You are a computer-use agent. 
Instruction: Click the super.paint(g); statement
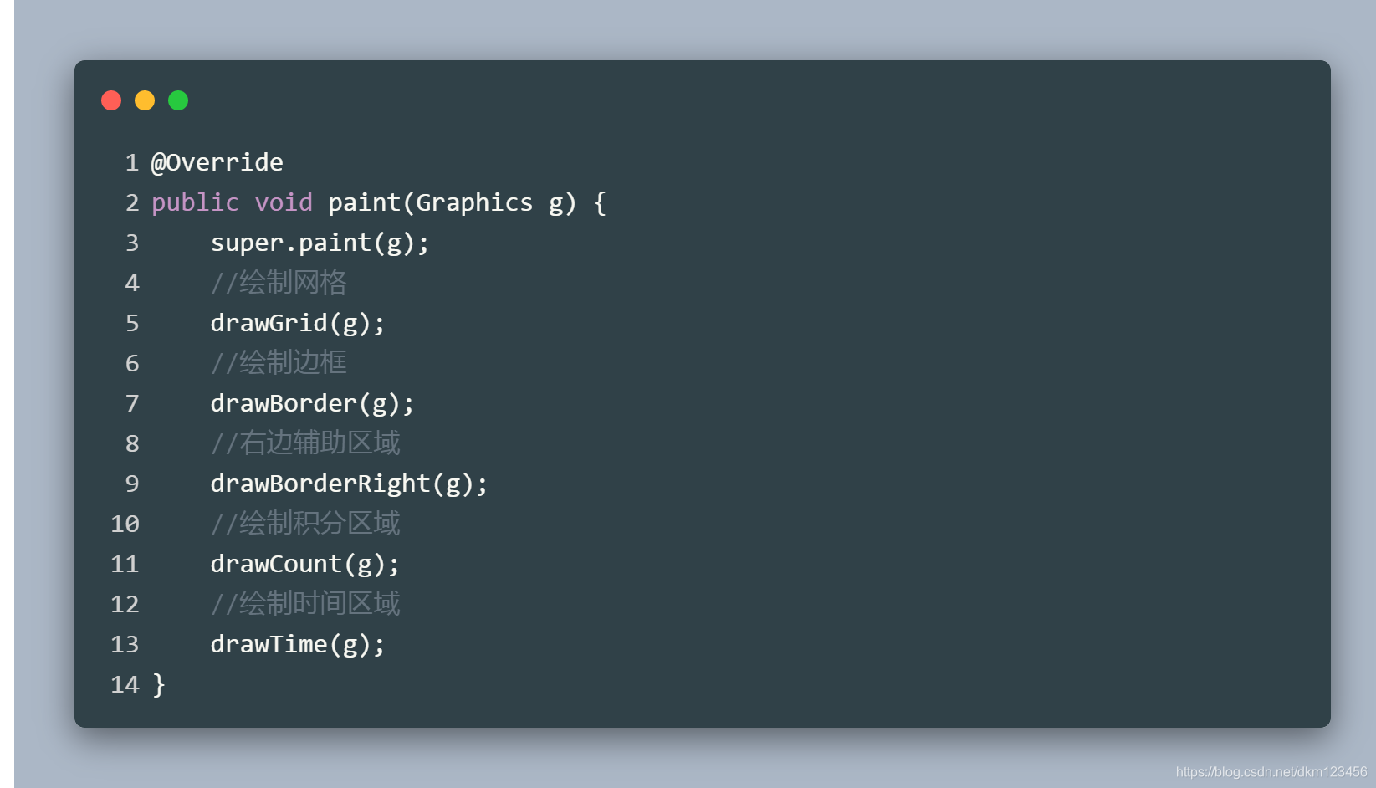click(x=320, y=243)
